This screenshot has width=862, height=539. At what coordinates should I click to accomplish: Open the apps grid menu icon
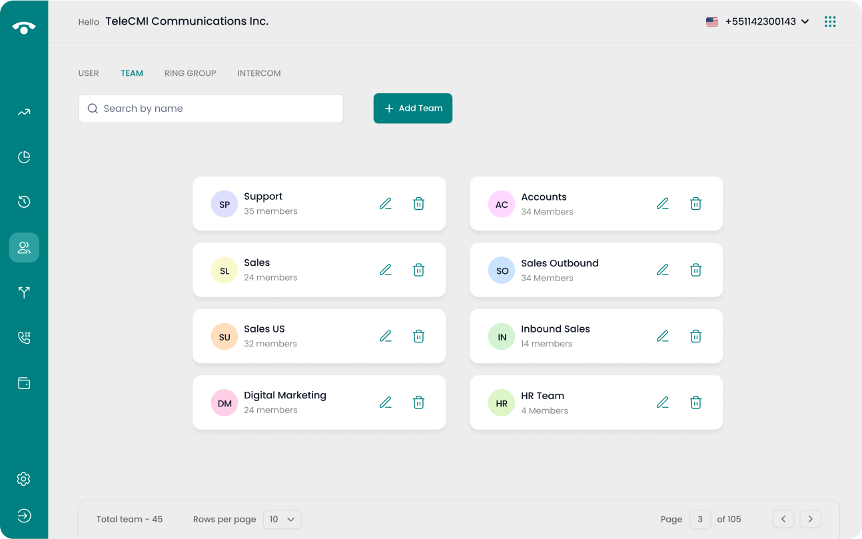830,22
